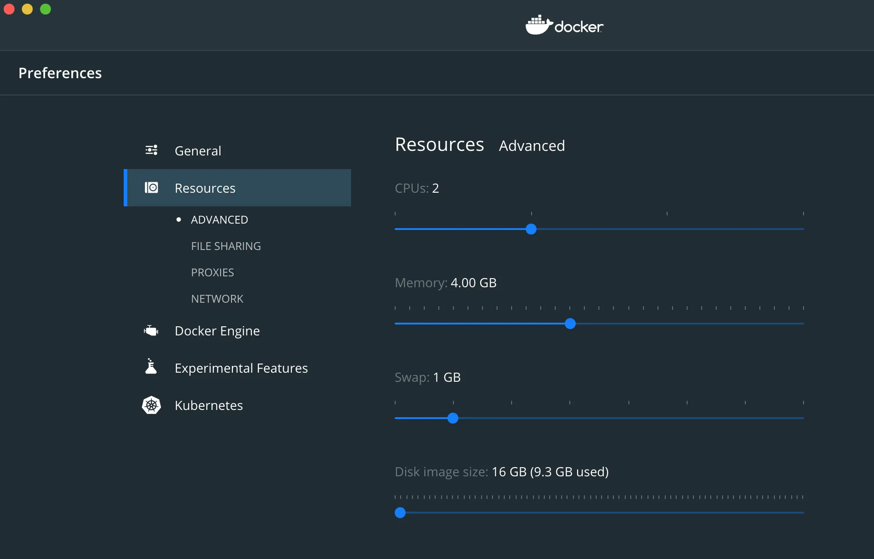Click the Docker whale logo
Screen dimensions: 874x559
539,25
